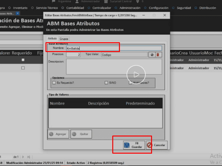Switch to the Grupos tab
This screenshot has width=222, height=166.
64,39
